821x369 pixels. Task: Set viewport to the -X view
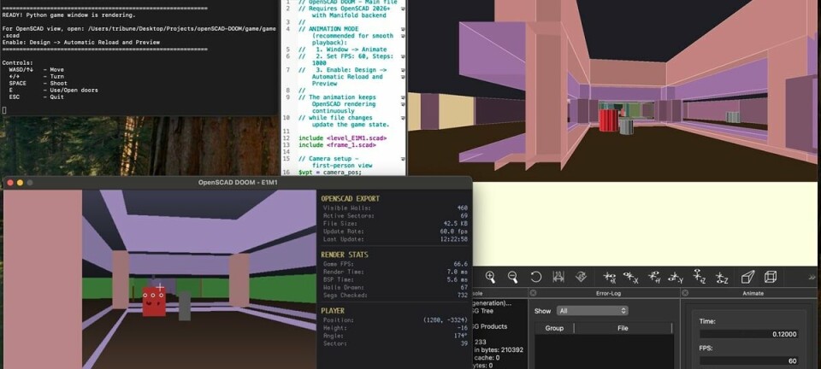point(631,277)
